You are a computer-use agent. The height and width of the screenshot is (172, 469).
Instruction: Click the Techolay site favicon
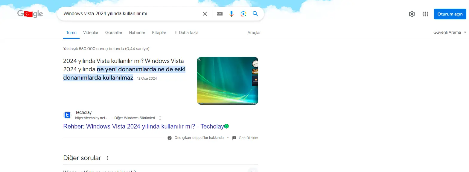point(67,115)
